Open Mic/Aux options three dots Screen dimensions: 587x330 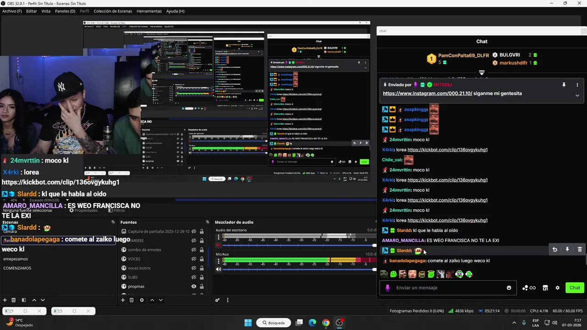(219, 261)
